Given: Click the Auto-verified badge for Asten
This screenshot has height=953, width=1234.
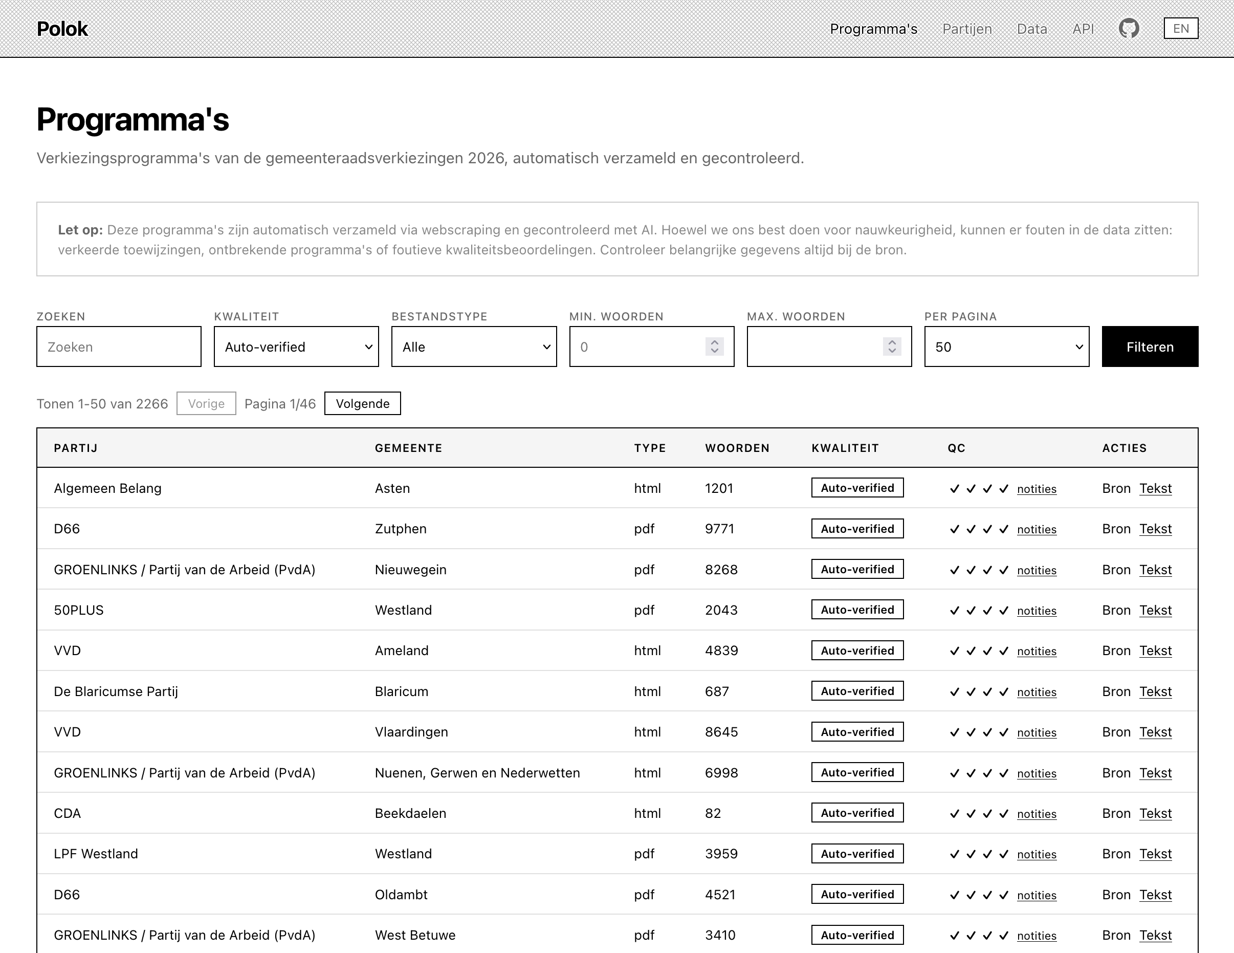Looking at the screenshot, I should tap(857, 488).
